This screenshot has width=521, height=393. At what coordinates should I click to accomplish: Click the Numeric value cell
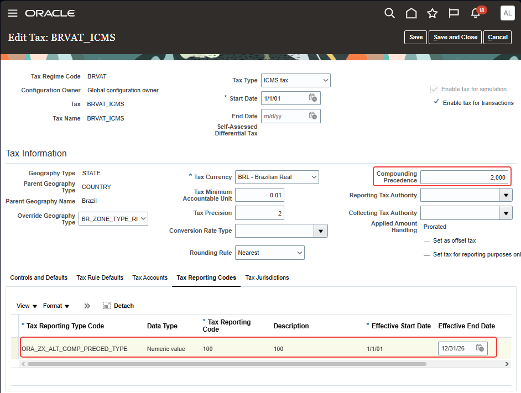coord(166,349)
